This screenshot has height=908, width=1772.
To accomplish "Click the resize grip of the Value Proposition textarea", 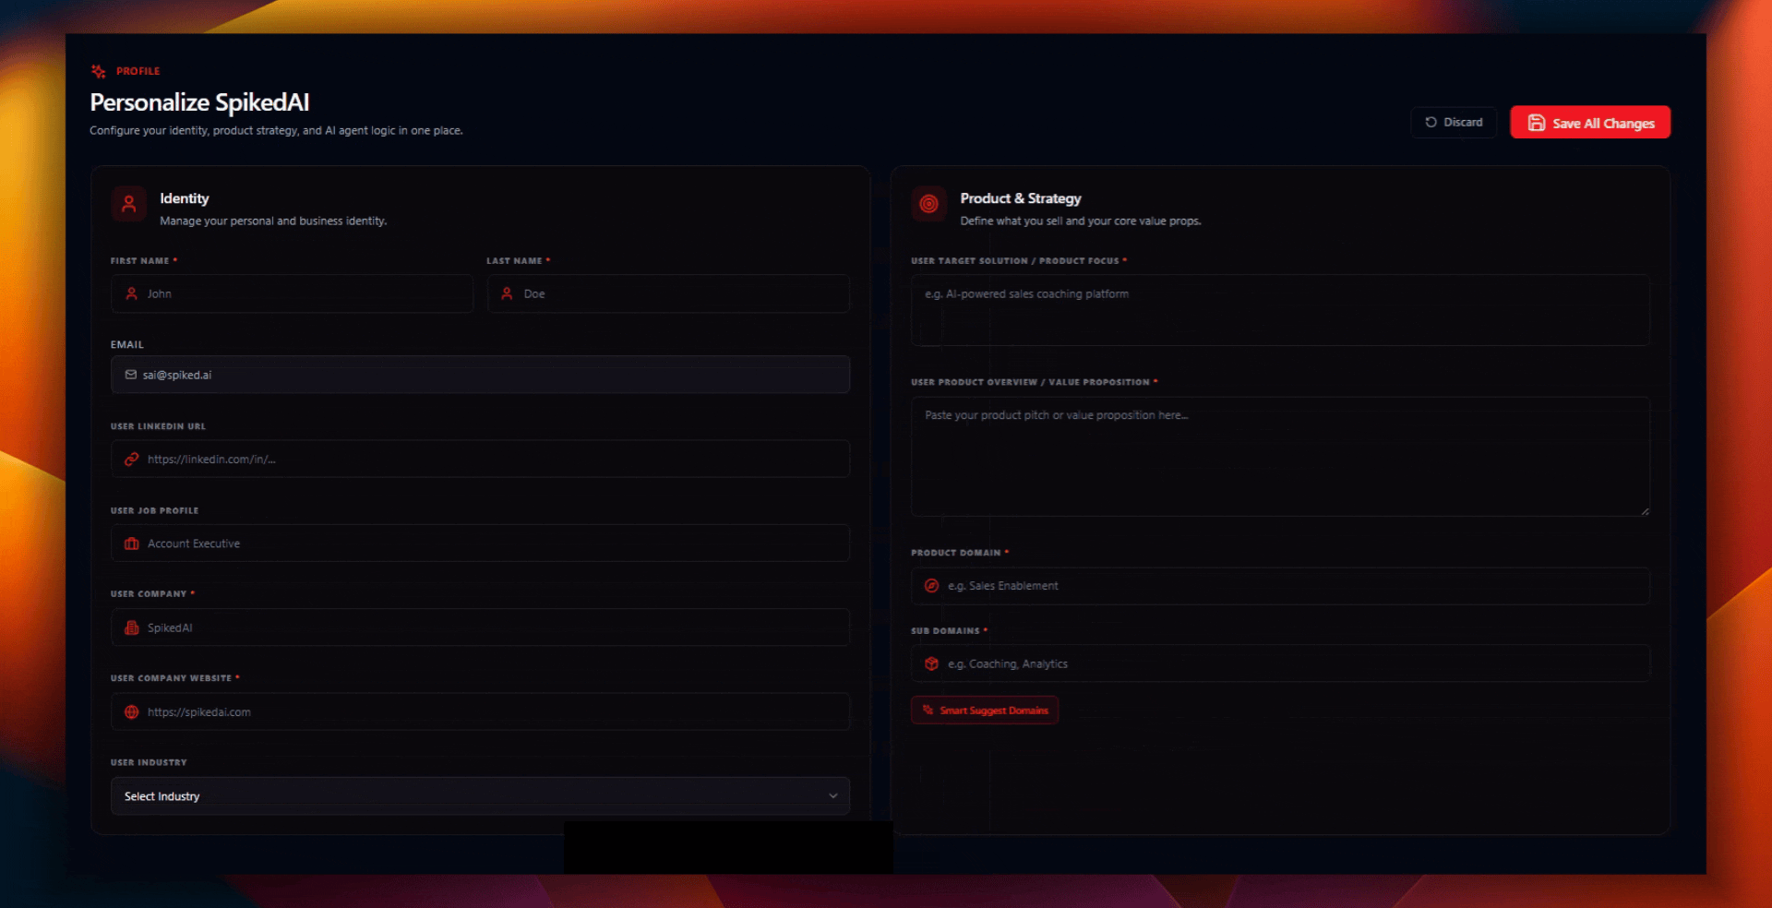I will click(1645, 510).
